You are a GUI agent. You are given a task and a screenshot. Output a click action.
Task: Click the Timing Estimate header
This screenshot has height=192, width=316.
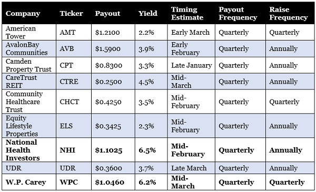pyautogui.click(x=187, y=14)
